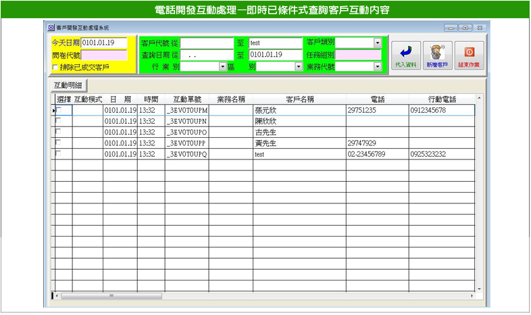Open the 業務代號 dropdown

(377, 67)
